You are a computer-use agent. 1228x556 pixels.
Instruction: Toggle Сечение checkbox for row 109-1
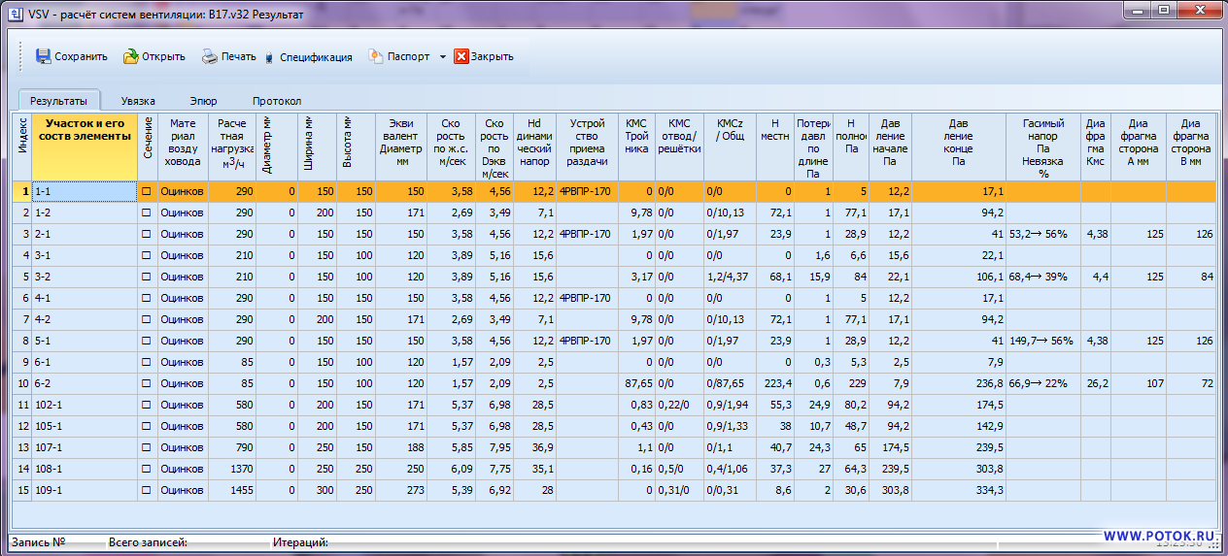[x=148, y=491]
